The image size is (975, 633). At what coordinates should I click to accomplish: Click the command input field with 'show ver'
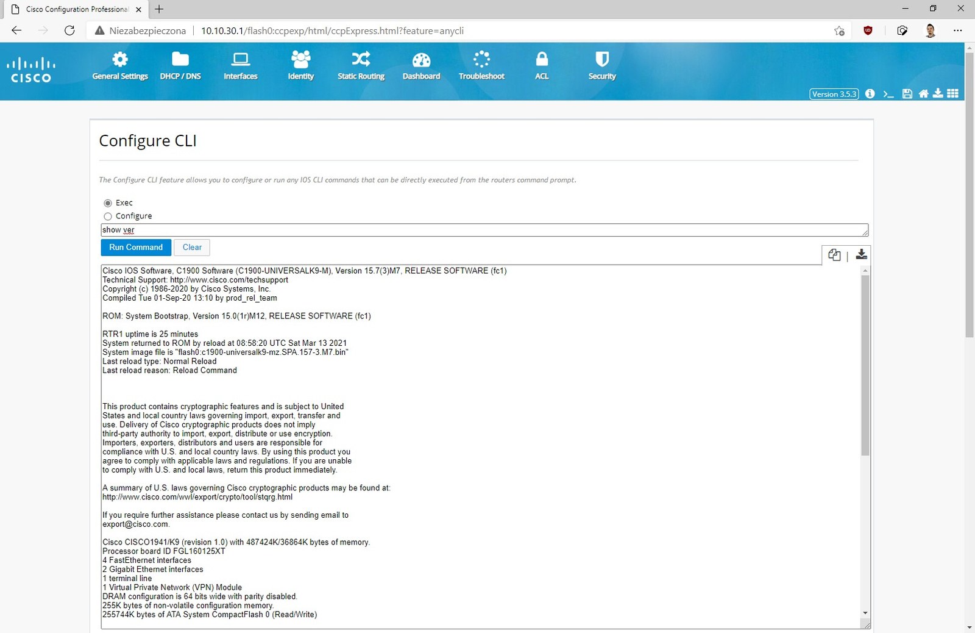coord(484,230)
